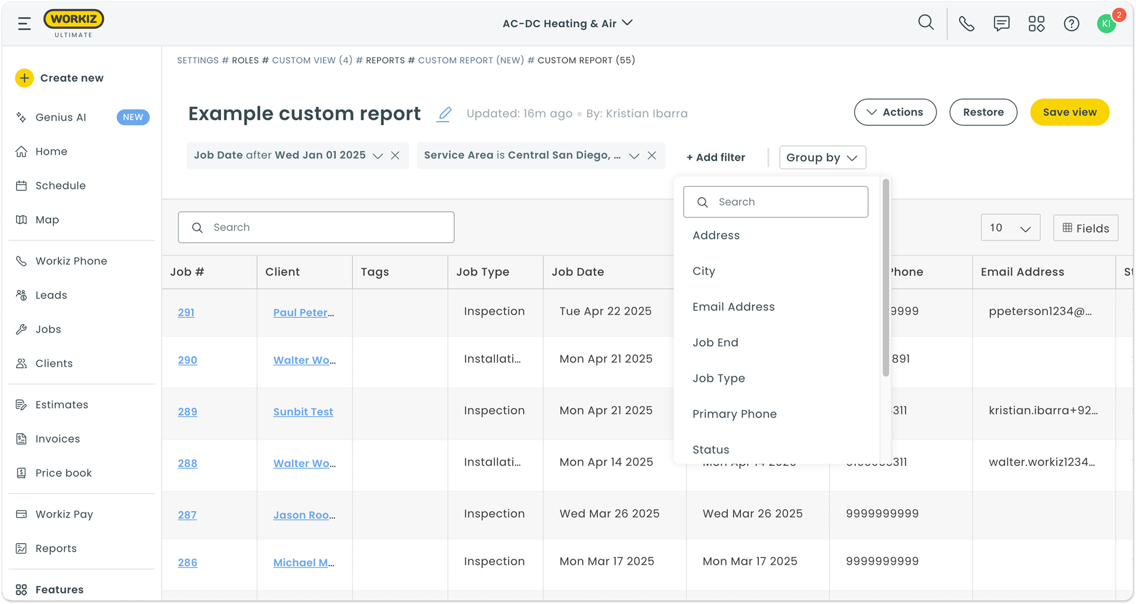
Task: Click the Clients people icon
Action: 21,363
